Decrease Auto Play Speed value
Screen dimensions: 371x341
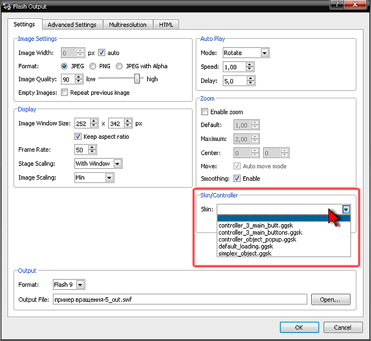(250, 69)
